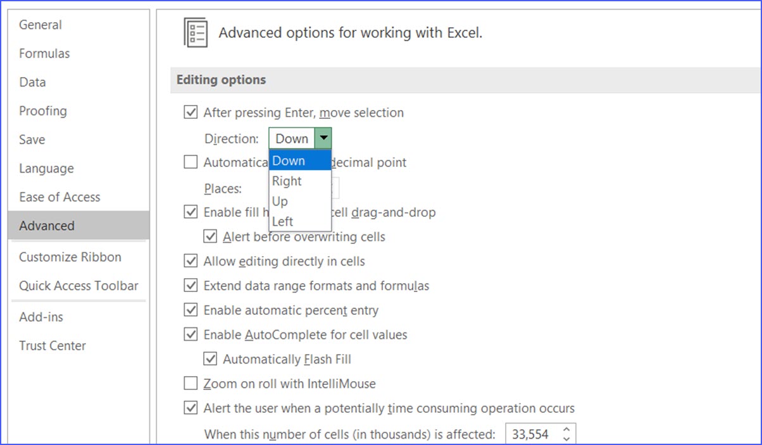
Task: Select "Up" as the Enter move direction
Action: click(x=279, y=201)
